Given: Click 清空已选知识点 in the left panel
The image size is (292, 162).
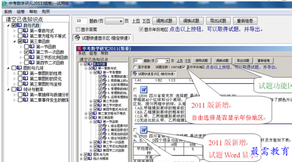Looking at the screenshot, I should 24,19.
